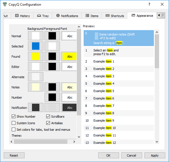Click settings panel horizontal scroll right arrow
Screen dimensions: 169x162
coord(74,142)
